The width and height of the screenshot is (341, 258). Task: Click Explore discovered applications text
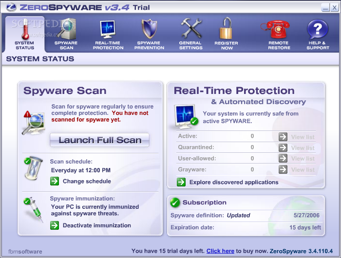coord(234,182)
